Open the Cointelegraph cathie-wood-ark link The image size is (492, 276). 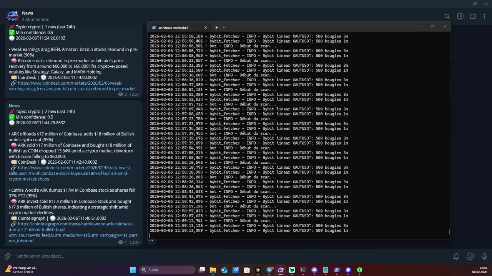click(x=73, y=232)
